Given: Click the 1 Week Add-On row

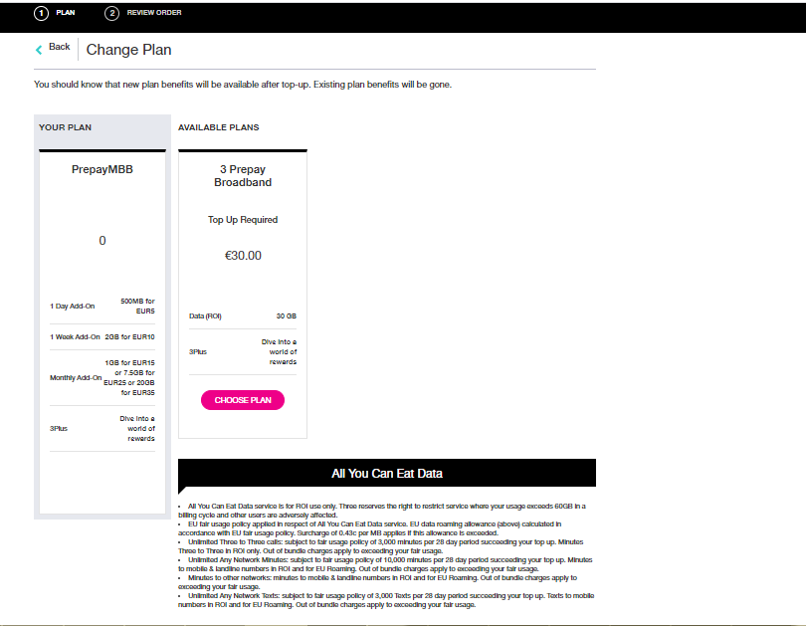Looking at the screenshot, I should [x=101, y=337].
